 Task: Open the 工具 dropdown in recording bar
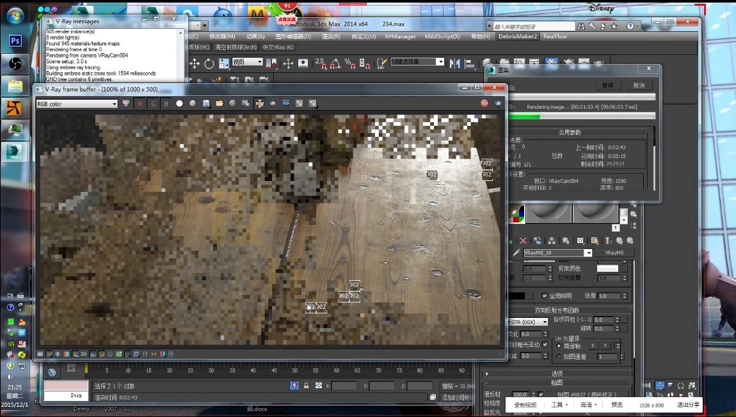click(x=559, y=405)
